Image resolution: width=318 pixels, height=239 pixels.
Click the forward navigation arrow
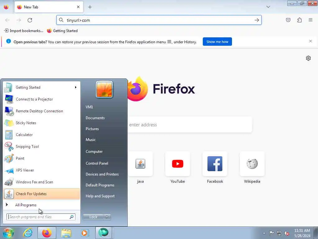tap(19, 20)
